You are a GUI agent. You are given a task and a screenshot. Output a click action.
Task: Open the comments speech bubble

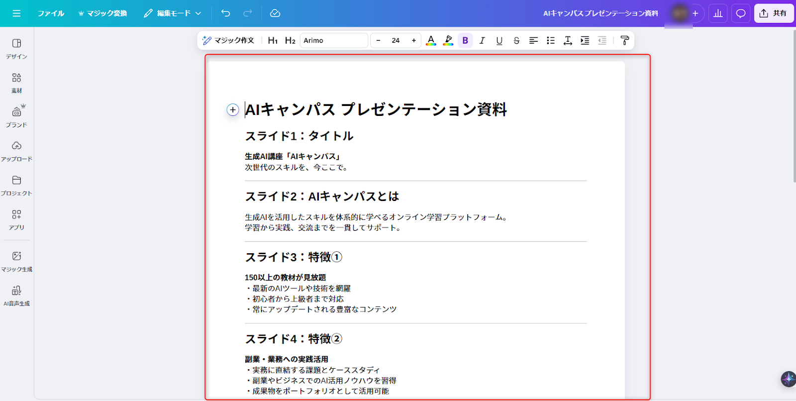pos(741,13)
